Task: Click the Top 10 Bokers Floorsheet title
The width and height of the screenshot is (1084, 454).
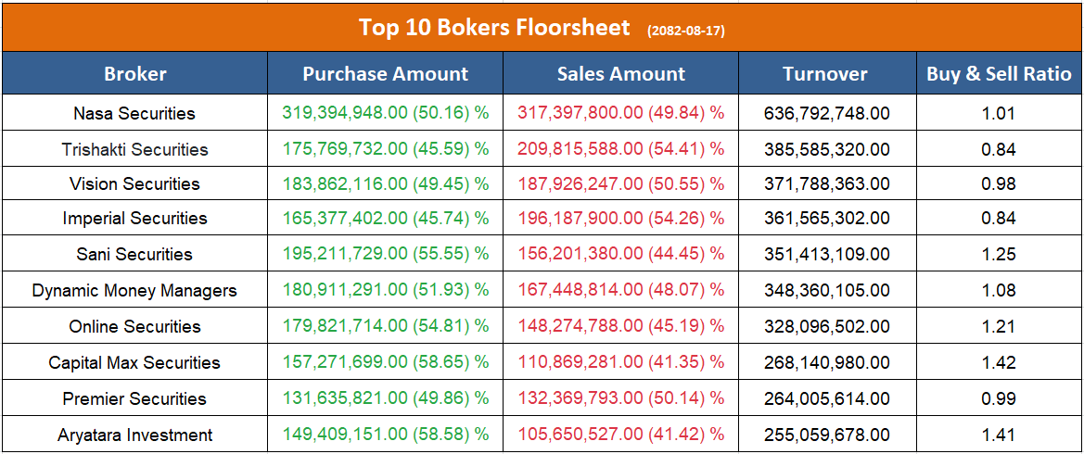Action: pyautogui.click(x=494, y=27)
